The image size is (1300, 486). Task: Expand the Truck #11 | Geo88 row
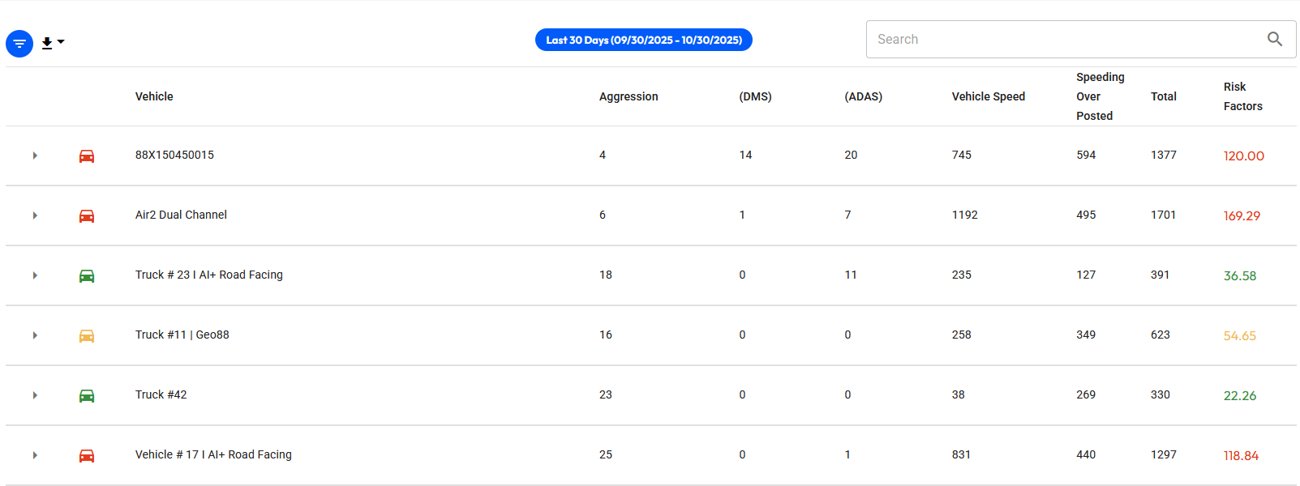pyautogui.click(x=35, y=335)
